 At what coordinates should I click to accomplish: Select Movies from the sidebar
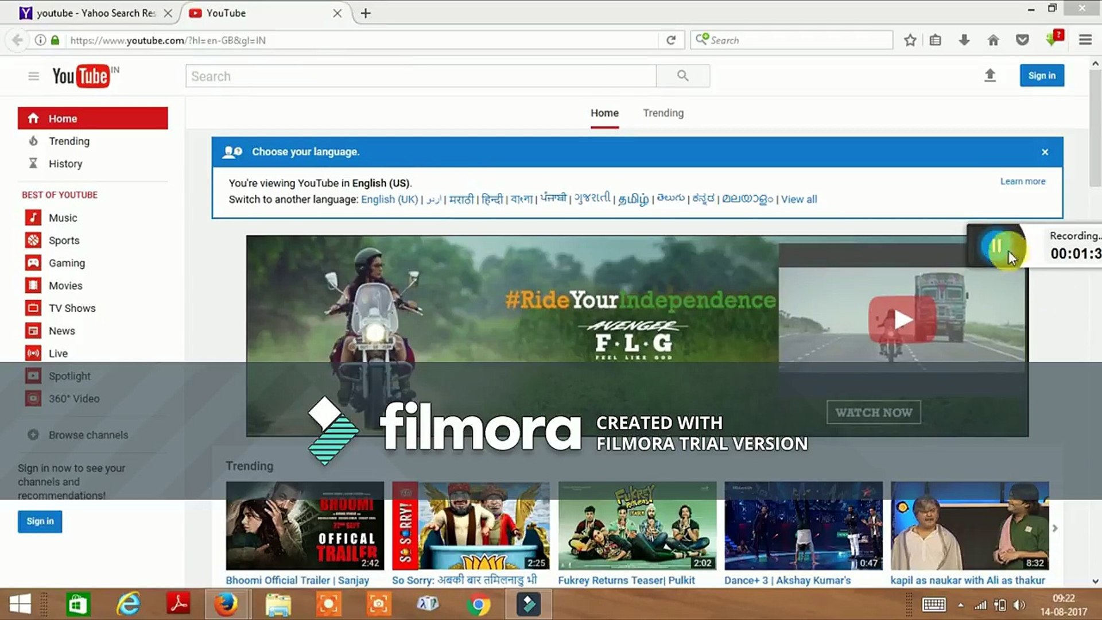point(65,285)
